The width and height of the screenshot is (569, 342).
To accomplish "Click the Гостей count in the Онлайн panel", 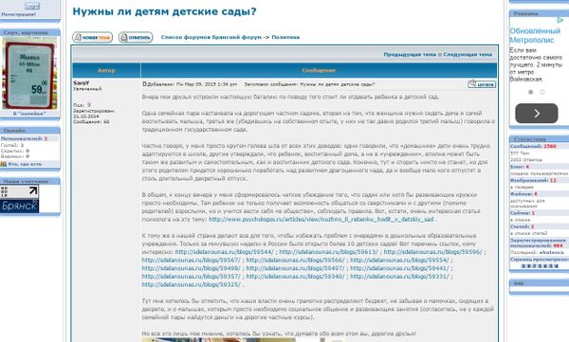I will [x=22, y=145].
